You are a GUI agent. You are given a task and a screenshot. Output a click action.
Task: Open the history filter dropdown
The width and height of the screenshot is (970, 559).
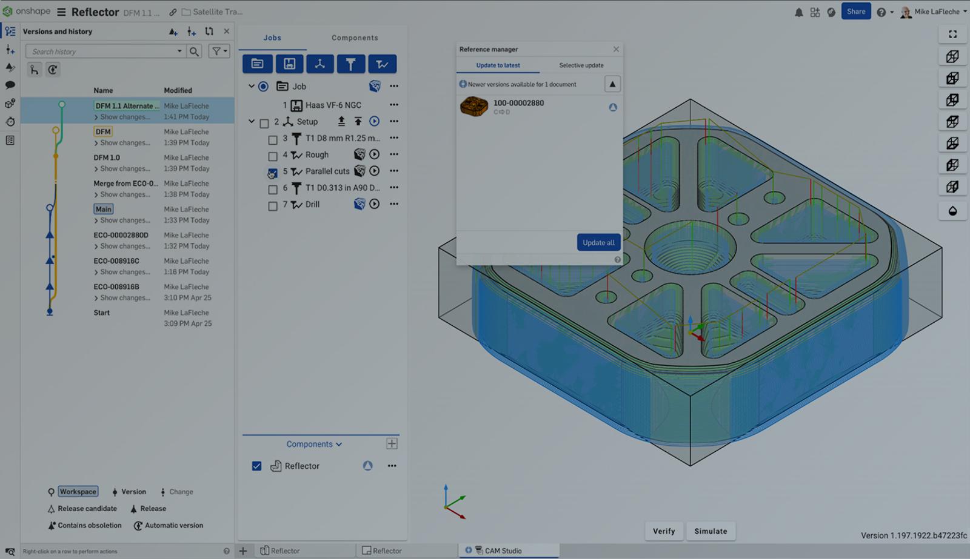coord(219,51)
